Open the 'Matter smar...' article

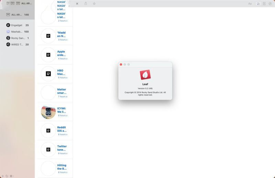click(55, 93)
